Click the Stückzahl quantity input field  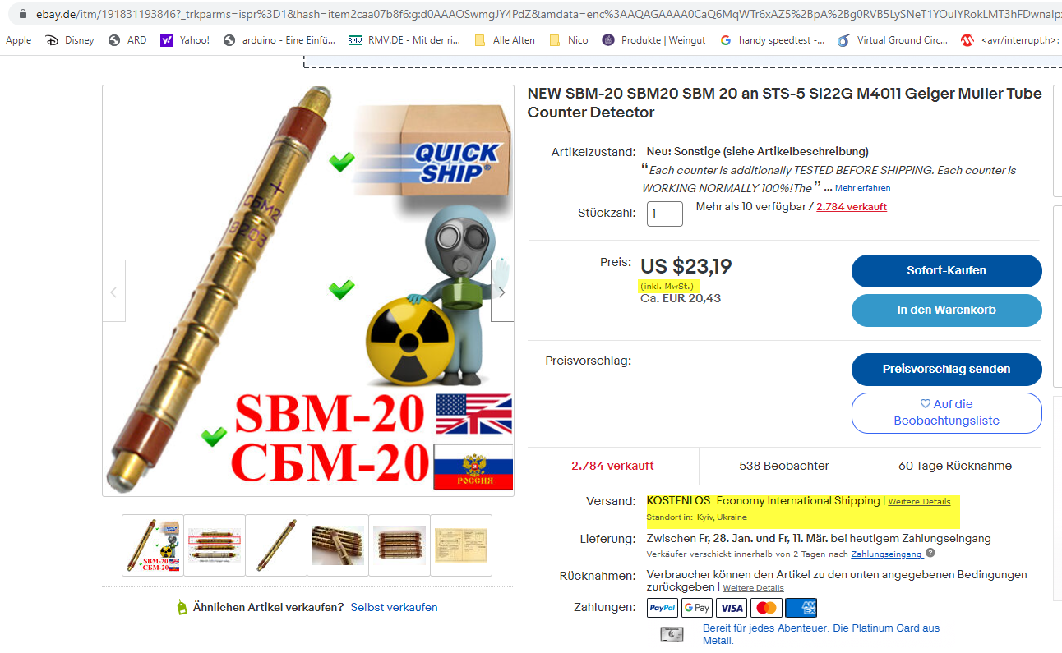(664, 214)
